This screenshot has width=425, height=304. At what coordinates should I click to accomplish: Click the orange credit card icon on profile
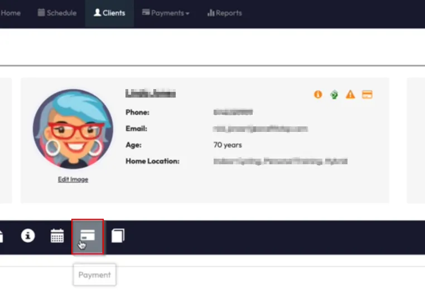(367, 95)
